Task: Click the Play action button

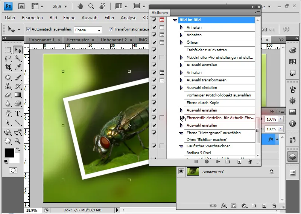Action: [x=217, y=162]
